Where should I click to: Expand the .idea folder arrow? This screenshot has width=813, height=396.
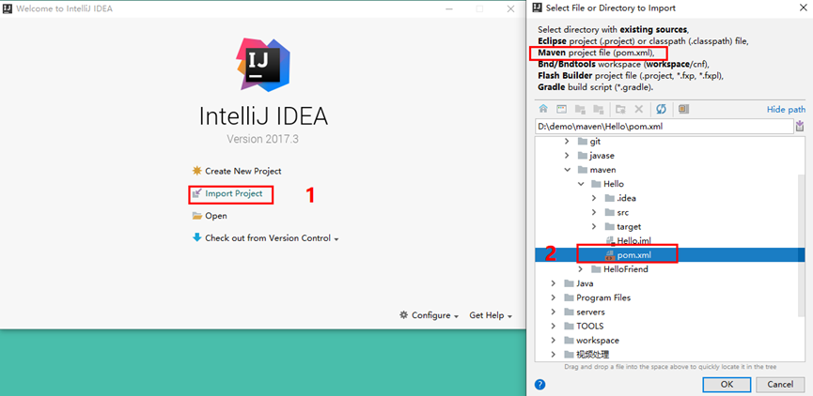tap(594, 198)
